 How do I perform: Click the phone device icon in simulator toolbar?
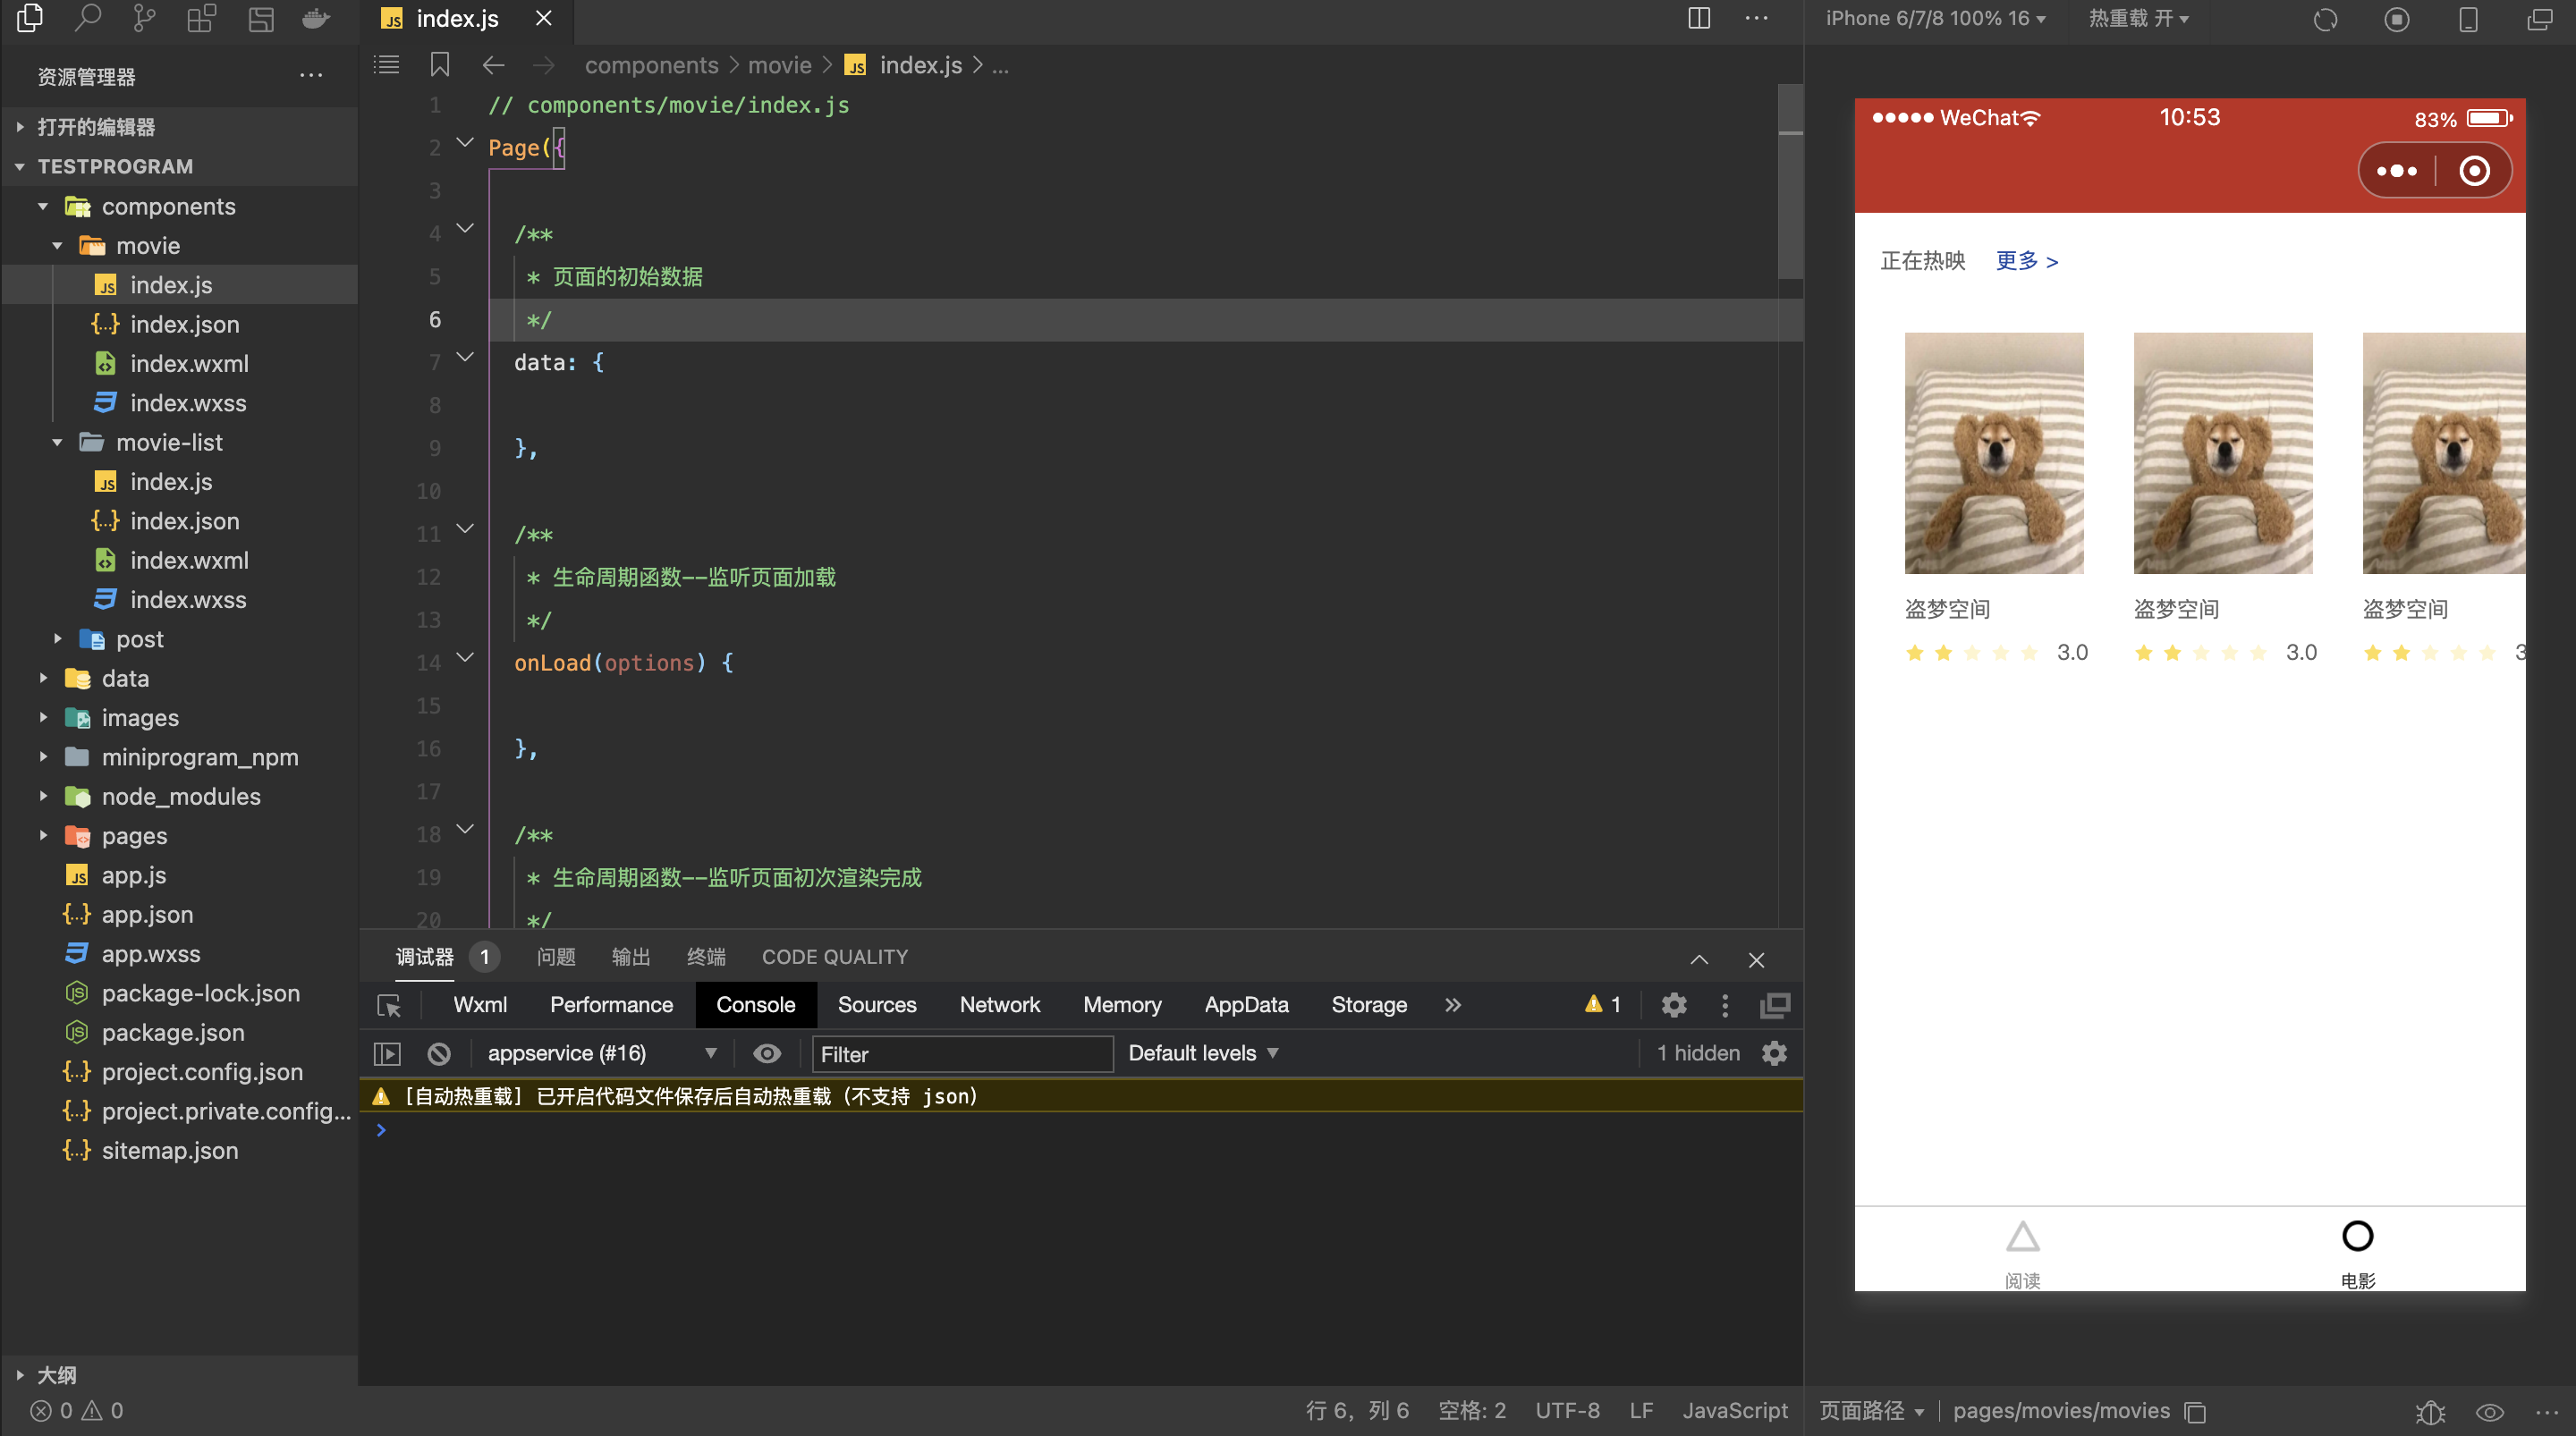pyautogui.click(x=2468, y=19)
